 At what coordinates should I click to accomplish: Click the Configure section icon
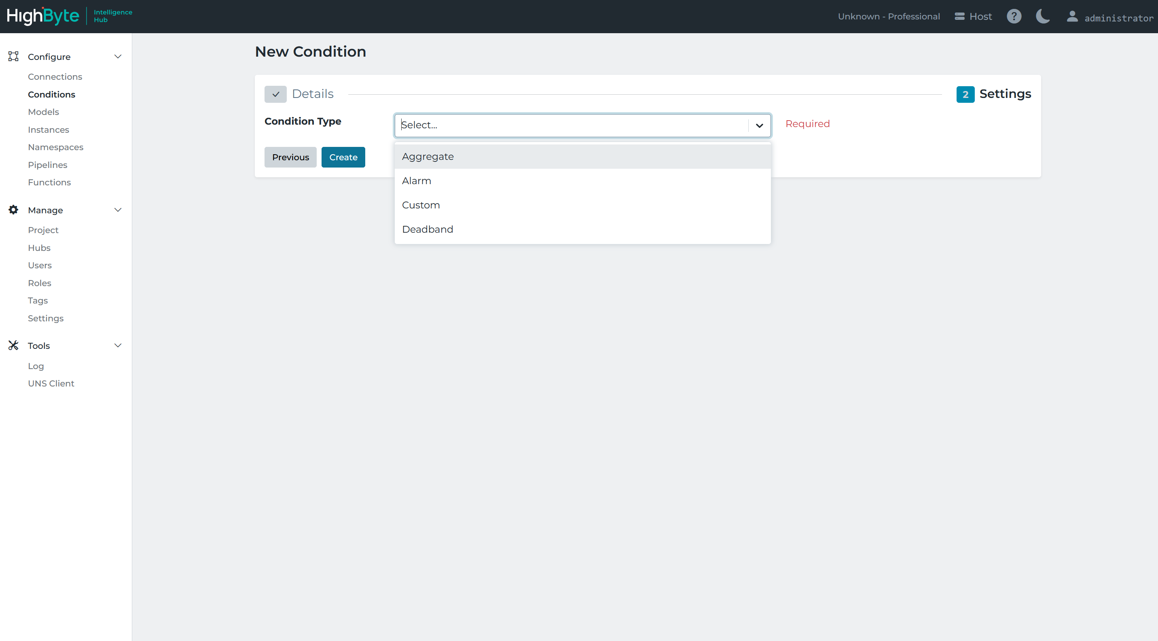[x=13, y=56]
